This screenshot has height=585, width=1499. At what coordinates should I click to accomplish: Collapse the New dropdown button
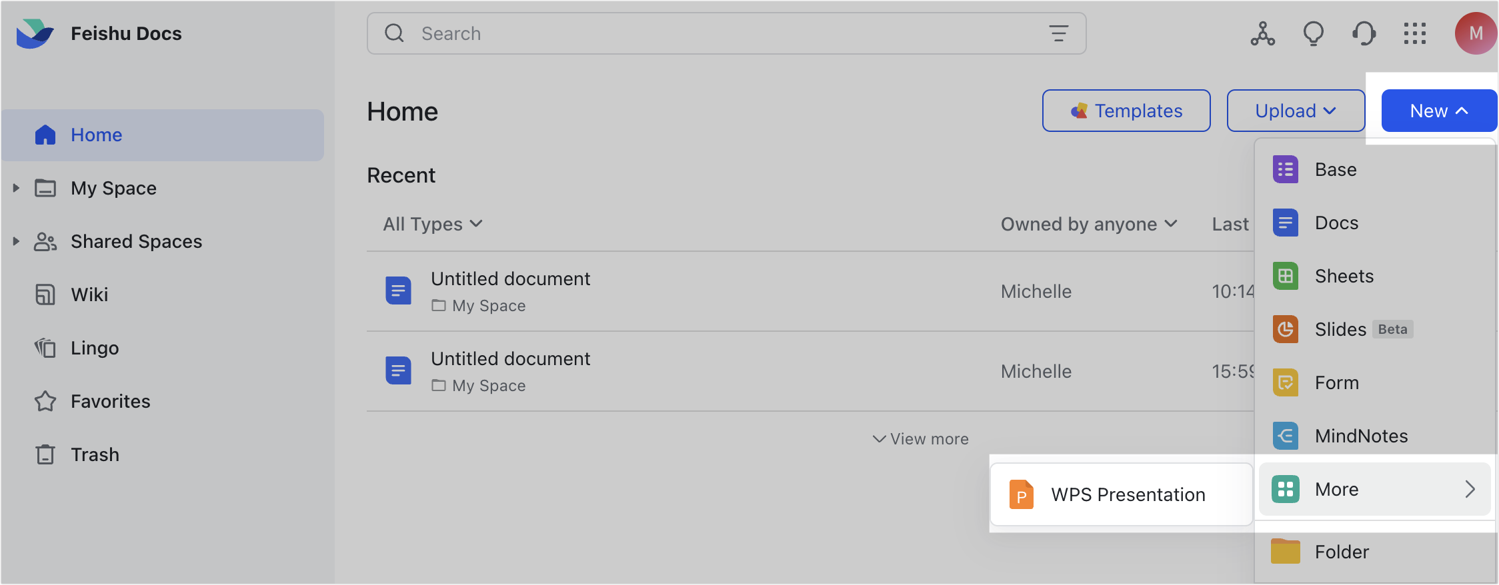coord(1439,111)
